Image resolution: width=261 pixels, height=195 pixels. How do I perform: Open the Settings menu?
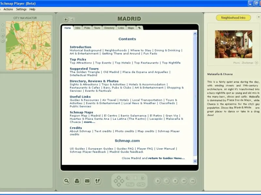[21, 9]
